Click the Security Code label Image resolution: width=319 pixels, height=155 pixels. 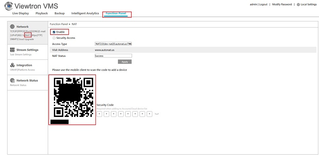coord(105,105)
